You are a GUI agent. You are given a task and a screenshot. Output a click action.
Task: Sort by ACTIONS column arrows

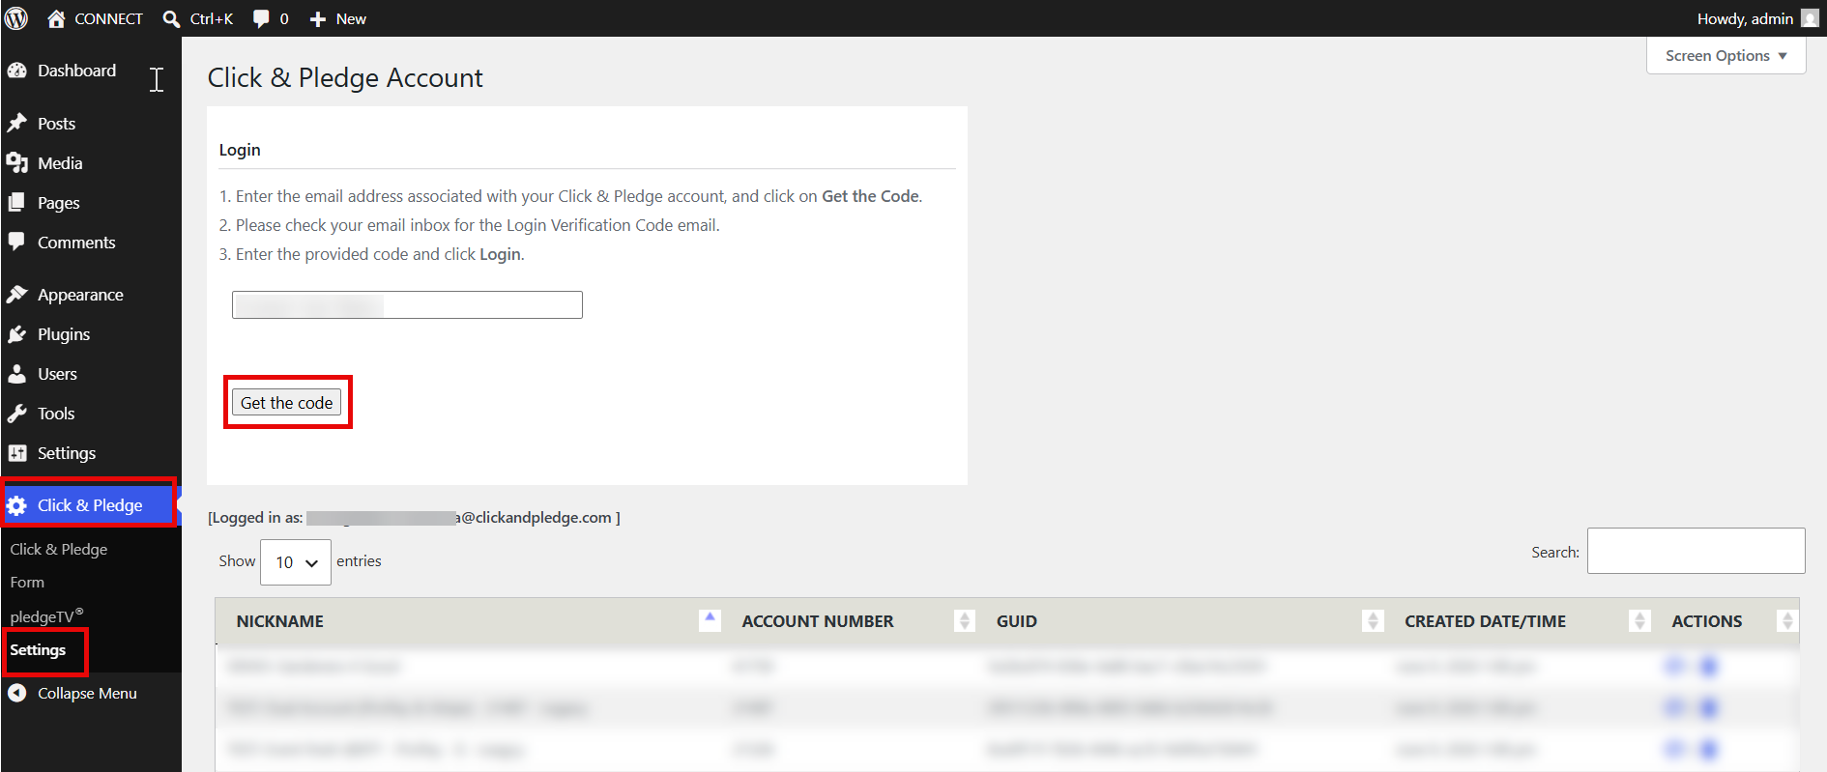(x=1787, y=620)
